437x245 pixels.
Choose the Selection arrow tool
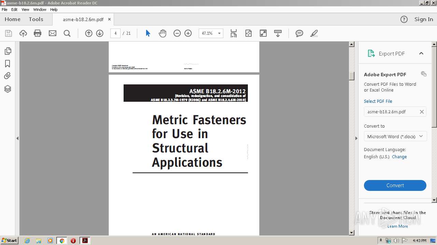pyautogui.click(x=148, y=33)
